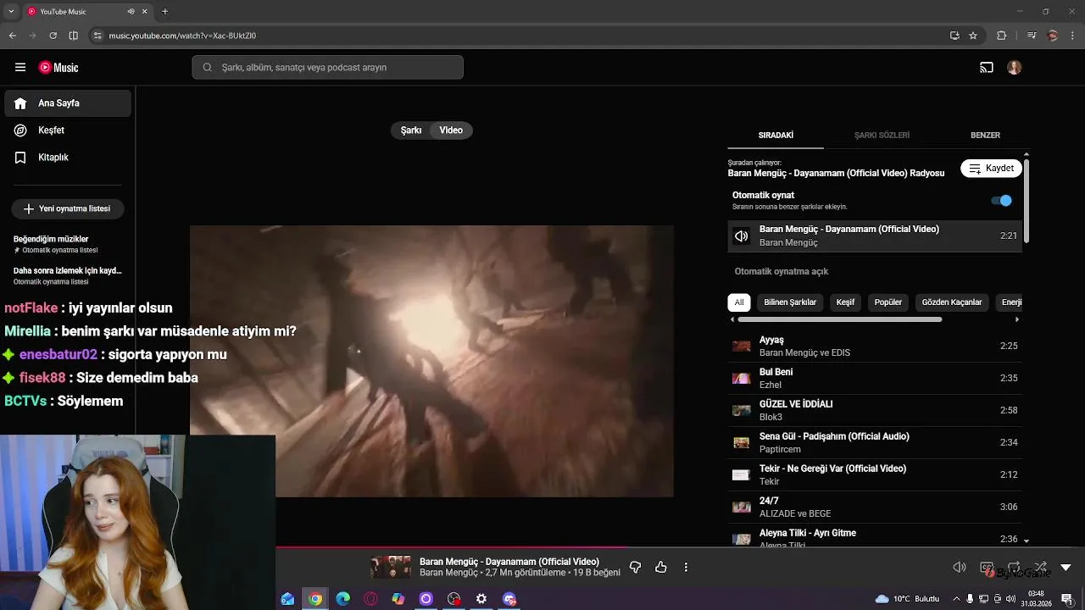Image resolution: width=1085 pixels, height=610 pixels.
Task: Go to Ana Sayfa in sidebar
Action: pyautogui.click(x=68, y=103)
